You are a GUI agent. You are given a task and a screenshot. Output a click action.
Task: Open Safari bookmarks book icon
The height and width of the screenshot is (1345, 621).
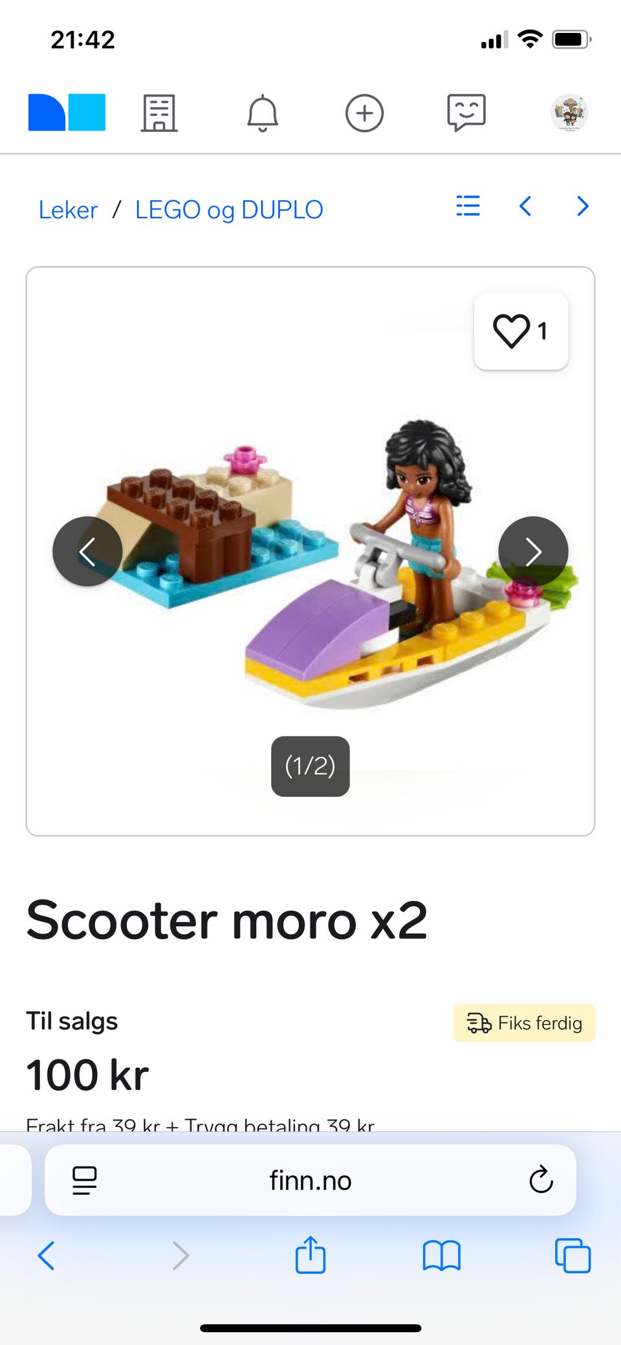pos(441,1256)
